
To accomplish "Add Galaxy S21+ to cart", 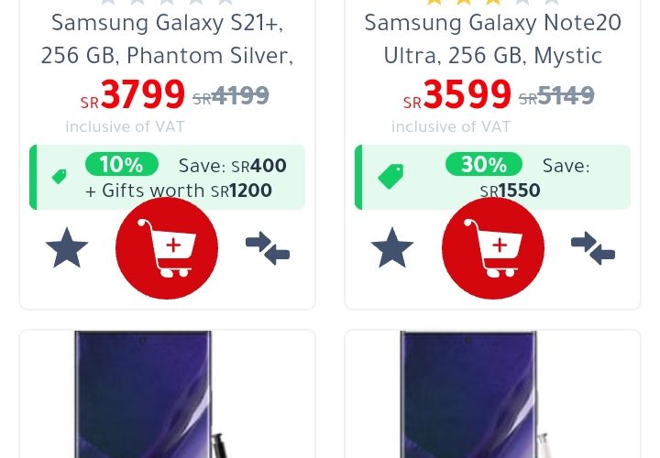I will point(167,248).
